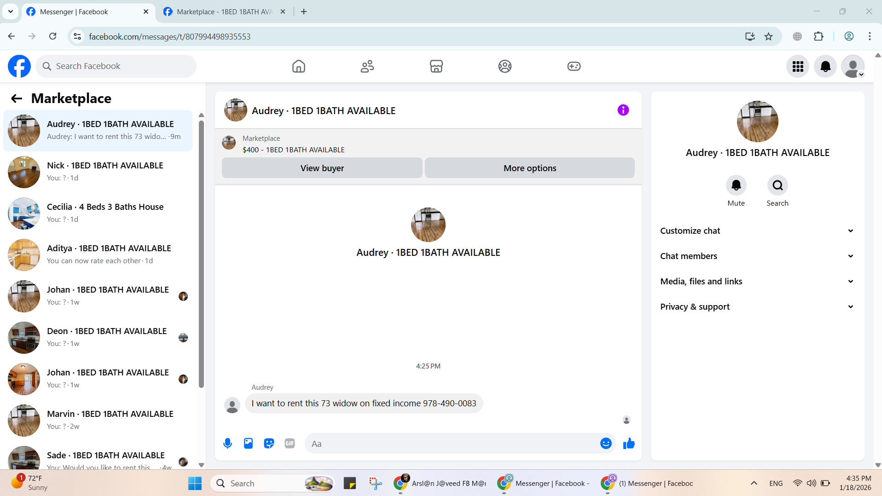The width and height of the screenshot is (882, 496).
Task: Open Marketplace storefront icon in top navigation
Action: tap(436, 66)
